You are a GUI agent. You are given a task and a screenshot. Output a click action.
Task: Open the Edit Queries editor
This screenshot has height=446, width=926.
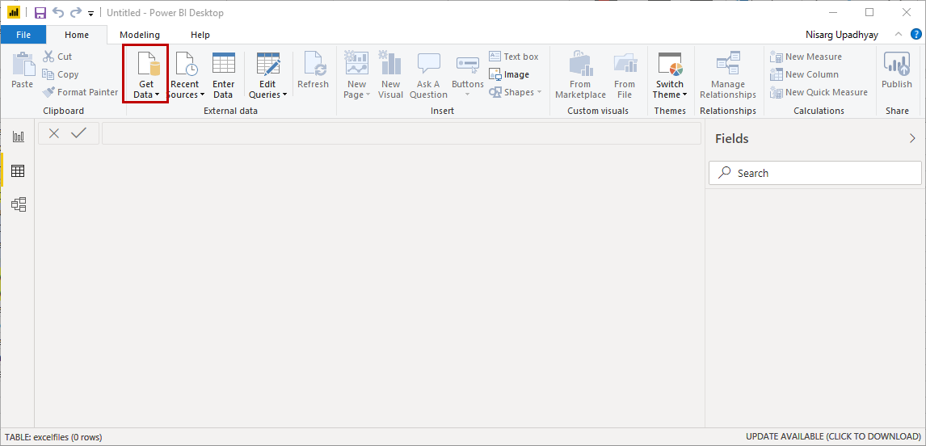(x=267, y=75)
